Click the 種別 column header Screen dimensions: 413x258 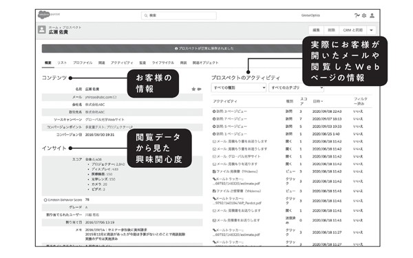tap(290, 101)
